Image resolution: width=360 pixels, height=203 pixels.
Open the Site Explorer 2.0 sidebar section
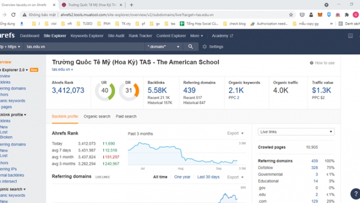tap(14, 70)
